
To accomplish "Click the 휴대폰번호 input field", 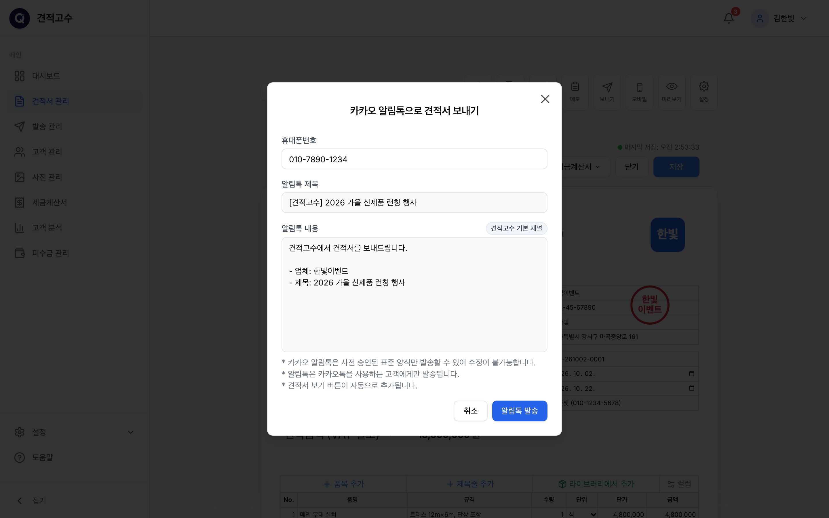I will (414, 159).
